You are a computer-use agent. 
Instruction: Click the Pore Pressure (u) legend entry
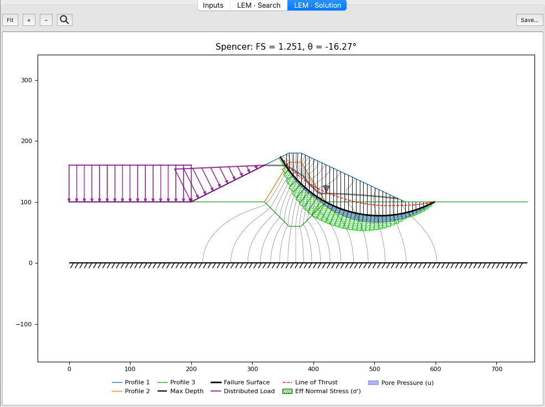click(401, 383)
